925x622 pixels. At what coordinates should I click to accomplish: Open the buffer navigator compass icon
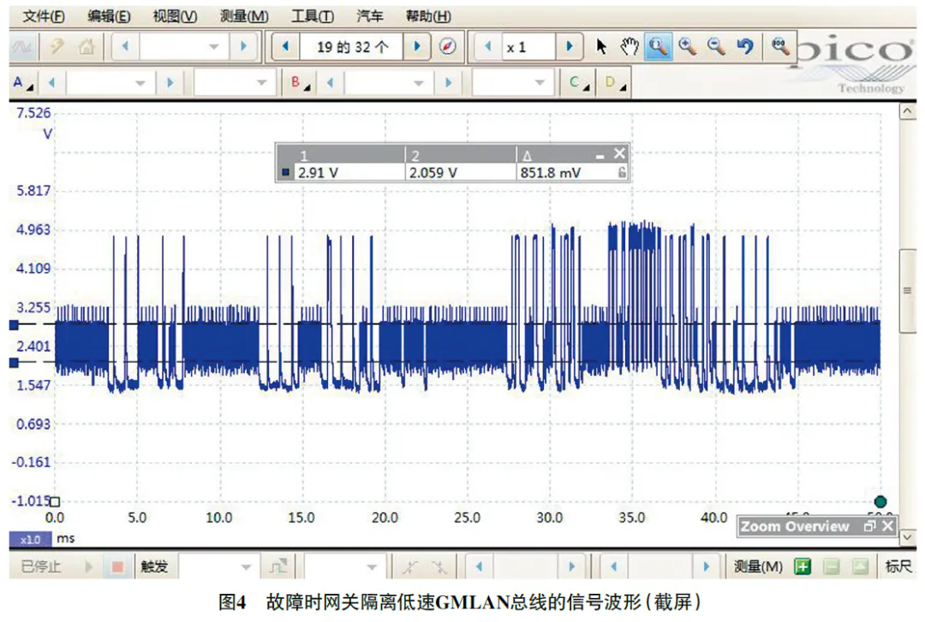[x=448, y=46]
